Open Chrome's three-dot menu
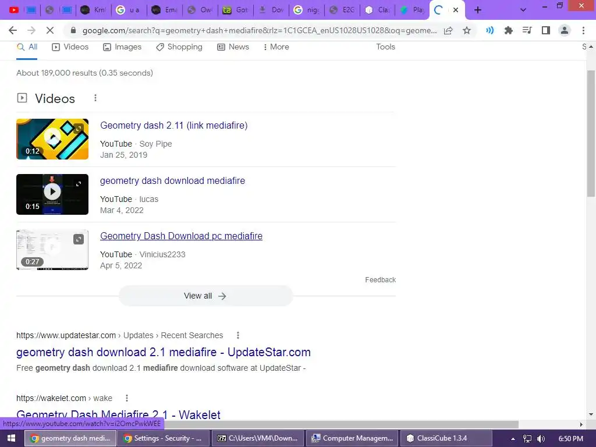Image resolution: width=596 pixels, height=447 pixels. tap(583, 30)
